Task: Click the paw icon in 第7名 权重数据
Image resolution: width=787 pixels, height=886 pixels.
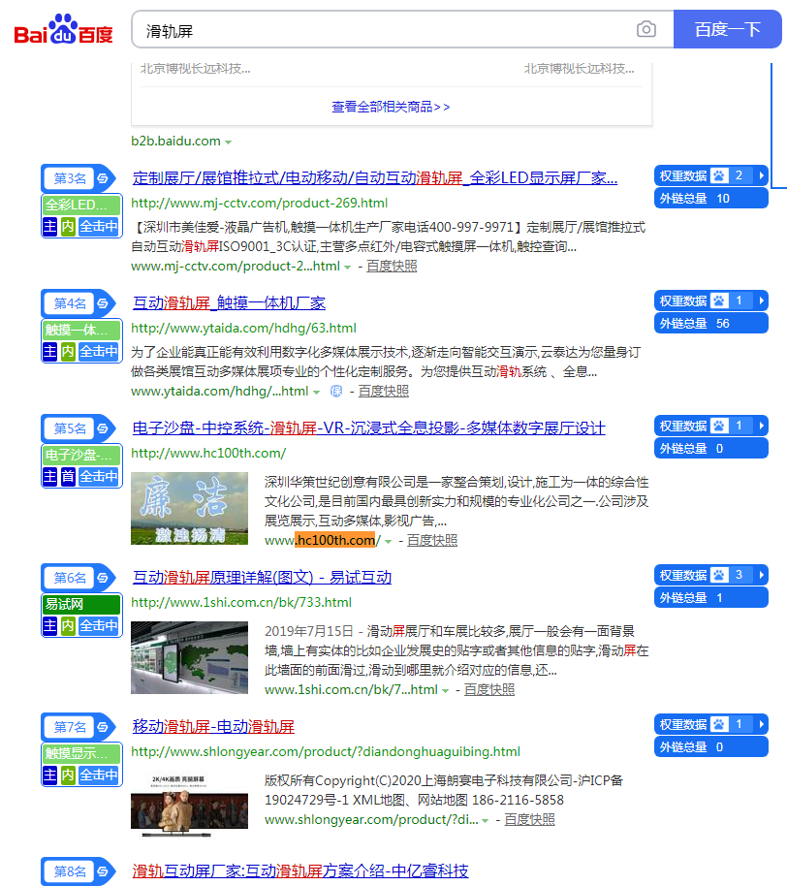Action: [x=718, y=724]
